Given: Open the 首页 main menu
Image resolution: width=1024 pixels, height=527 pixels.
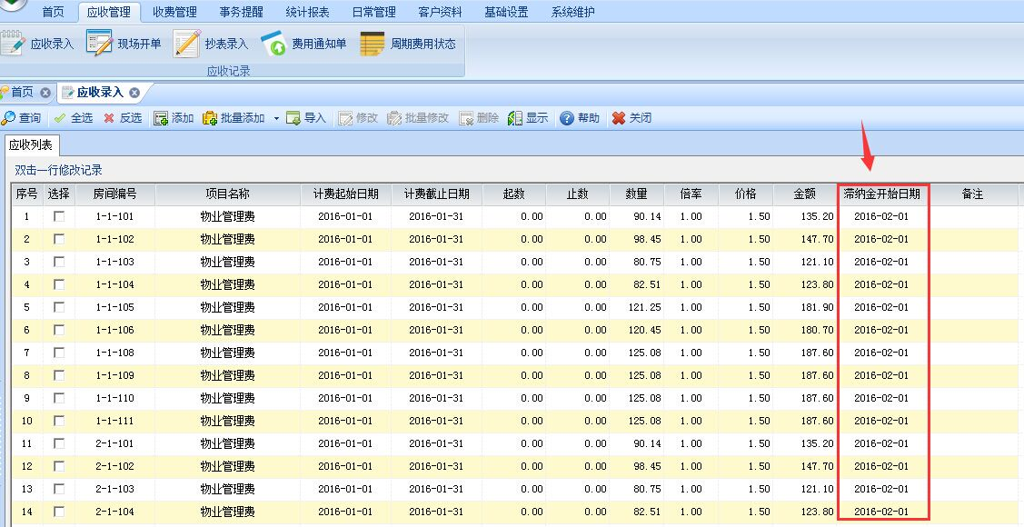Looking at the screenshot, I should [x=54, y=12].
